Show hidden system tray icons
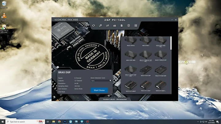This screenshot has height=124, width=221. 198,122
